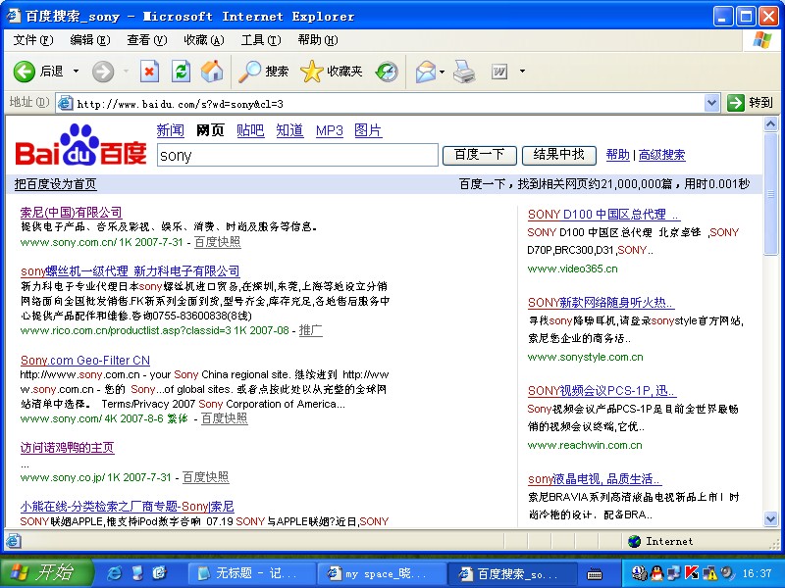The height and width of the screenshot is (588, 785).
Task: Switch to the 无标题 - 记... Notepad taskbar window
Action: click(x=250, y=573)
